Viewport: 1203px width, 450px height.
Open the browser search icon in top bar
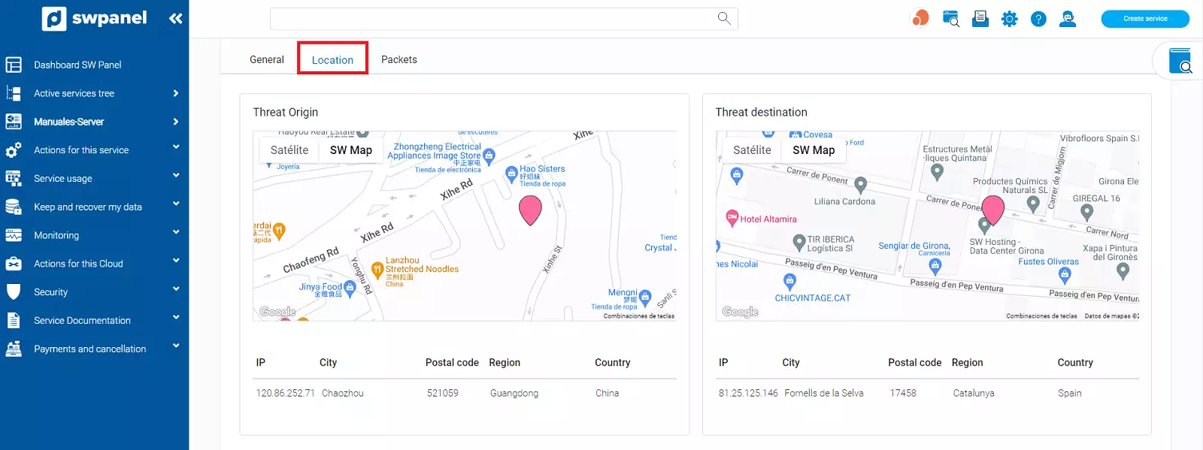(x=950, y=19)
